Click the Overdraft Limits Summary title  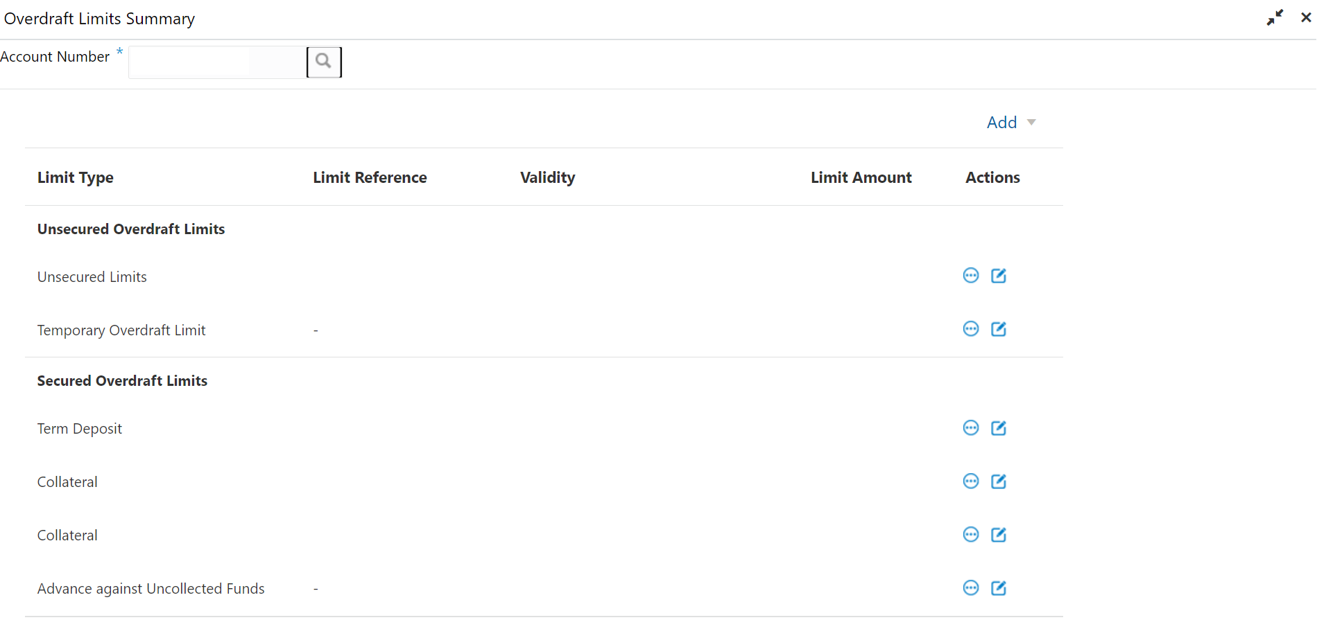pos(99,19)
